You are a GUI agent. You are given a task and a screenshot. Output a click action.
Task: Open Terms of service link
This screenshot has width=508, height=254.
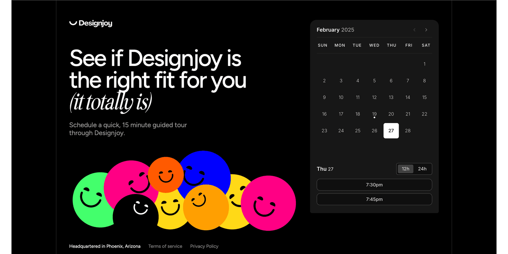point(165,246)
